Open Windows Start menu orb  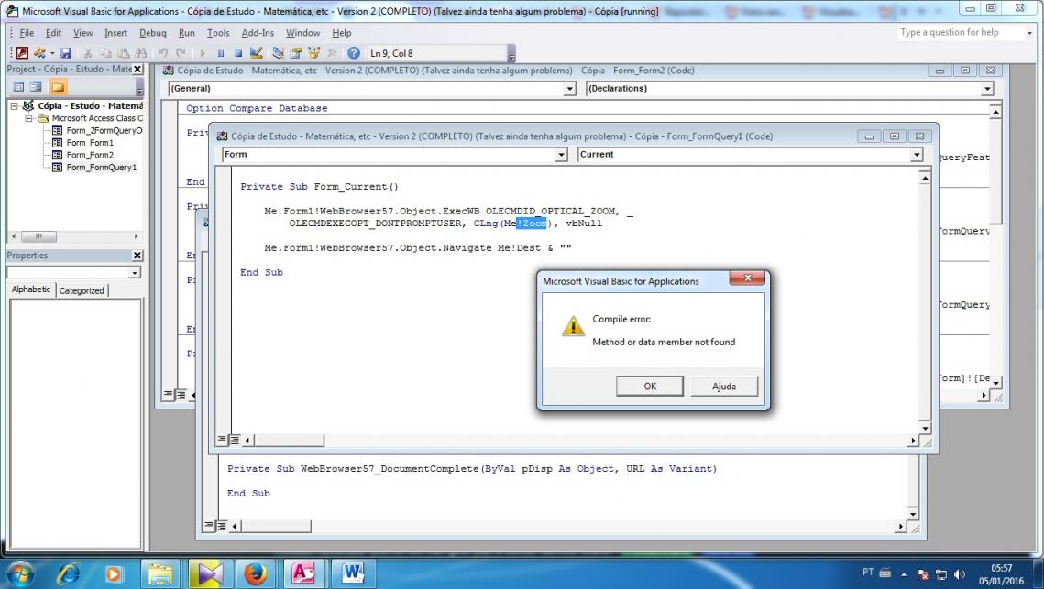click(x=19, y=573)
